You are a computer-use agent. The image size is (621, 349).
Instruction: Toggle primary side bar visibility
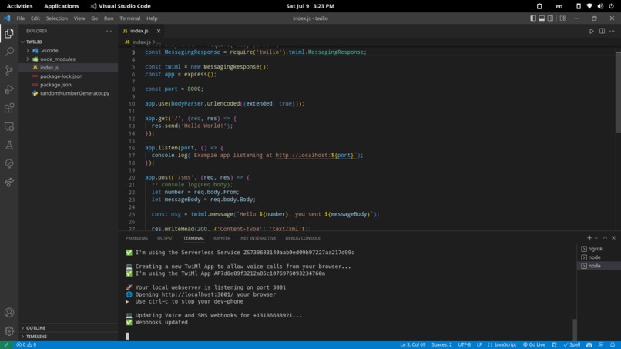(x=533, y=18)
